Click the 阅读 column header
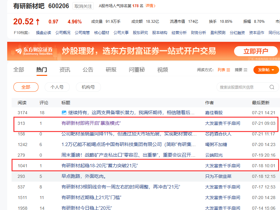The height and width of the screenshot is (210, 280). pos(22,103)
